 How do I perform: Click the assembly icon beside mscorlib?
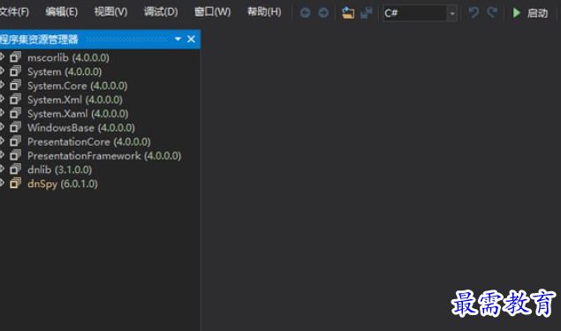15,56
